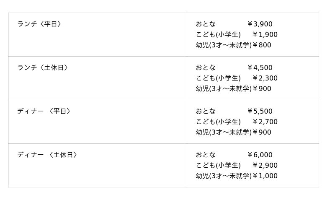Click the ¥1,000 infant holiday dinner price
The image size is (335, 200).
click(265, 176)
